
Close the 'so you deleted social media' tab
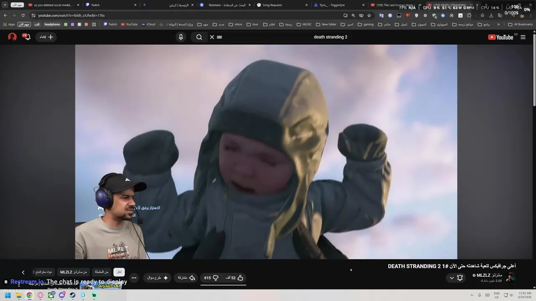(x=78, y=5)
